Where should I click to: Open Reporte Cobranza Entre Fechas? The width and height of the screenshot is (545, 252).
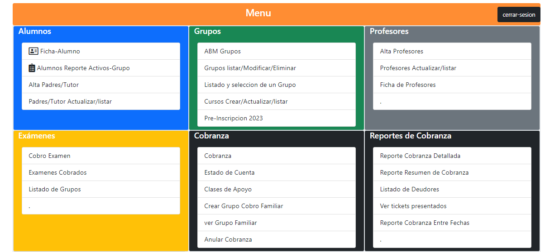(x=425, y=223)
